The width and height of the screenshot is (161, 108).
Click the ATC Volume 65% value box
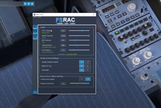click(63, 31)
